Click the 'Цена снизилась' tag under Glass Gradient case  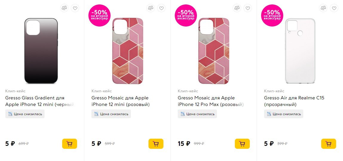(x=25, y=114)
